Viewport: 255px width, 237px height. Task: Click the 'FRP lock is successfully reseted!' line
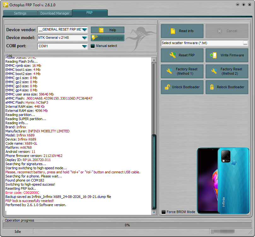point(30,201)
